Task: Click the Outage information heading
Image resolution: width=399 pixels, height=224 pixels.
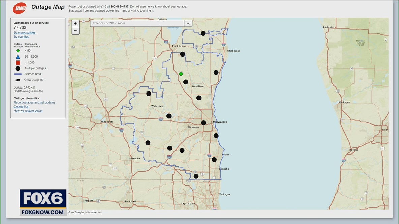Action: coord(27,98)
